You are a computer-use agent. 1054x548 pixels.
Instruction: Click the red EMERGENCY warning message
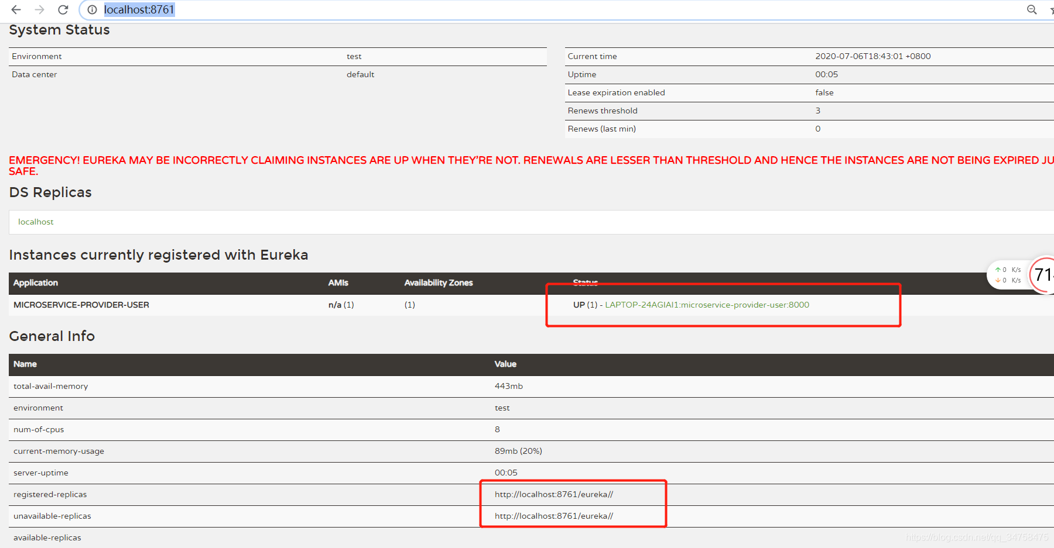pyautogui.click(x=531, y=166)
